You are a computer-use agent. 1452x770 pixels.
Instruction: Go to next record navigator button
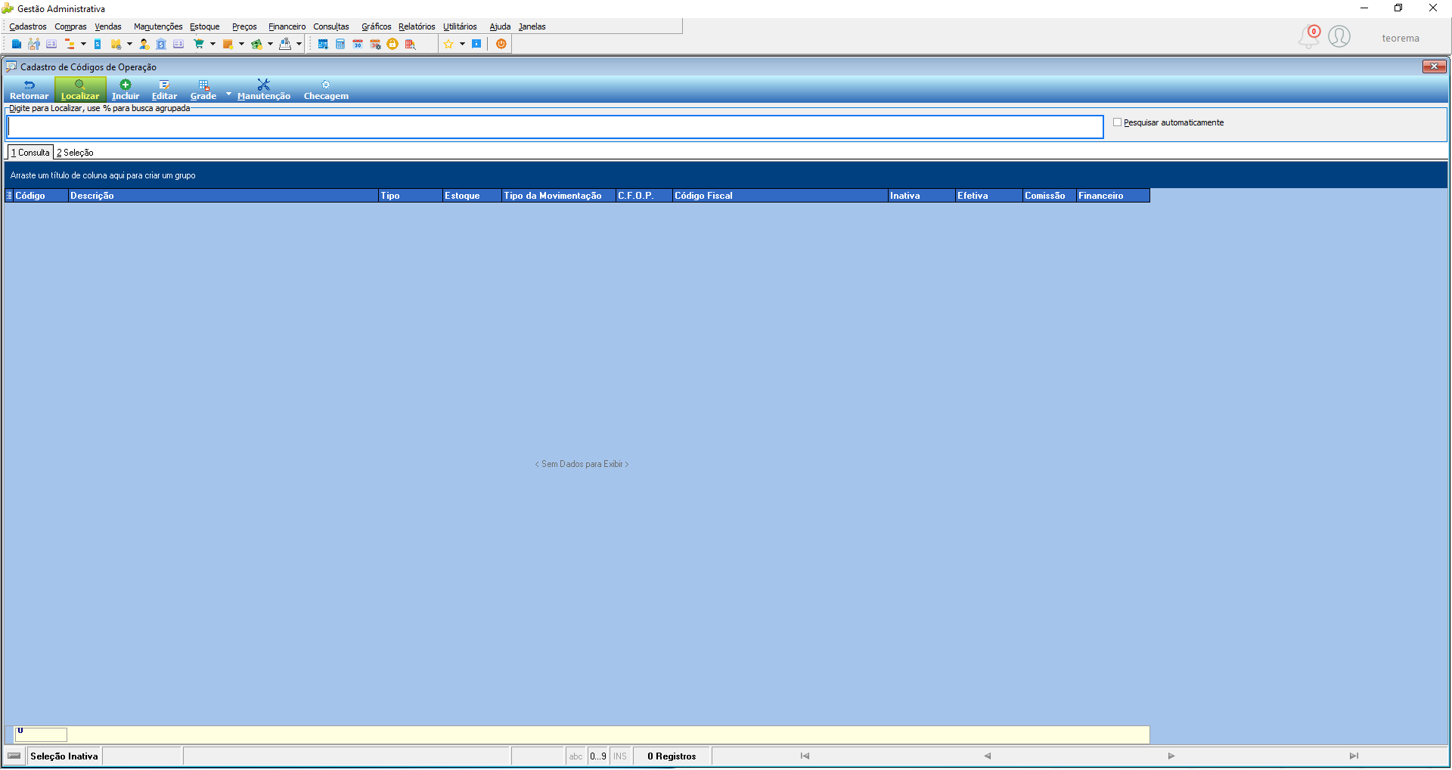(1171, 756)
